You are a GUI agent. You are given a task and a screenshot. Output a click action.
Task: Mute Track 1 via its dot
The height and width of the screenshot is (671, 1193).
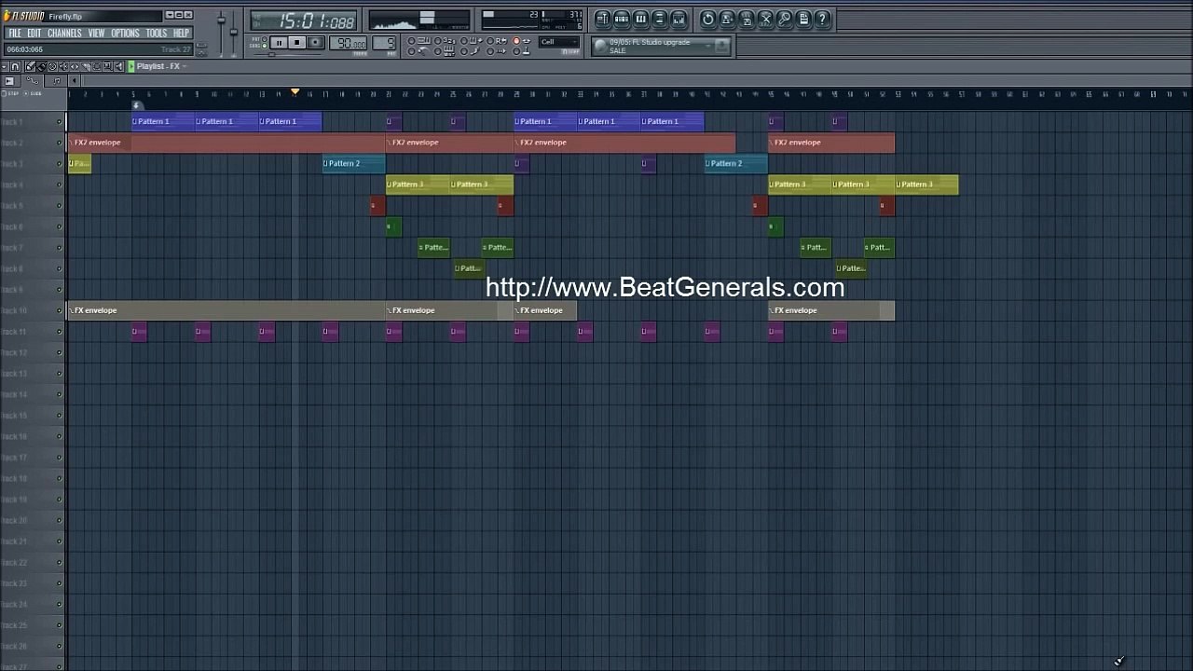(x=60, y=121)
